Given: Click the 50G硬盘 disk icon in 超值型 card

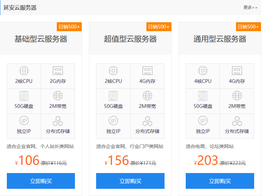Looking at the screenshot, I should 113,96.
